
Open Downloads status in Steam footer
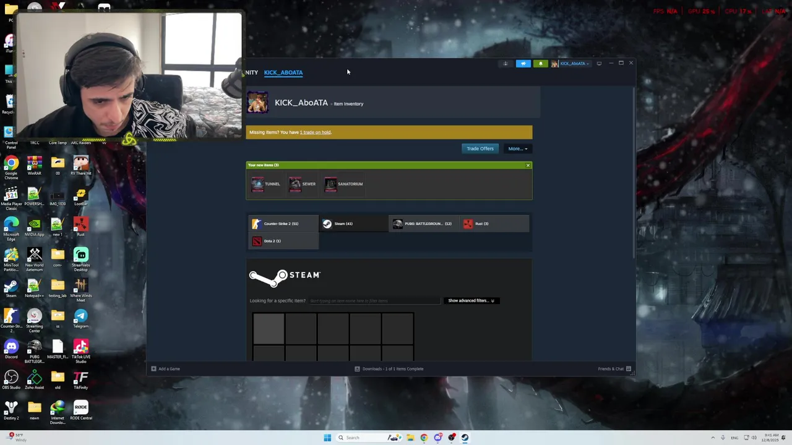click(389, 369)
